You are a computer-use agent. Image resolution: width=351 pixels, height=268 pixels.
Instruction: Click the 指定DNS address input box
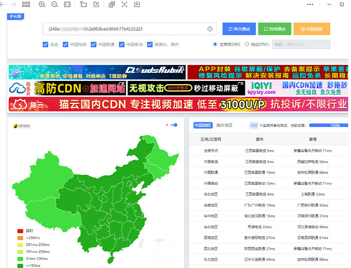301,44
